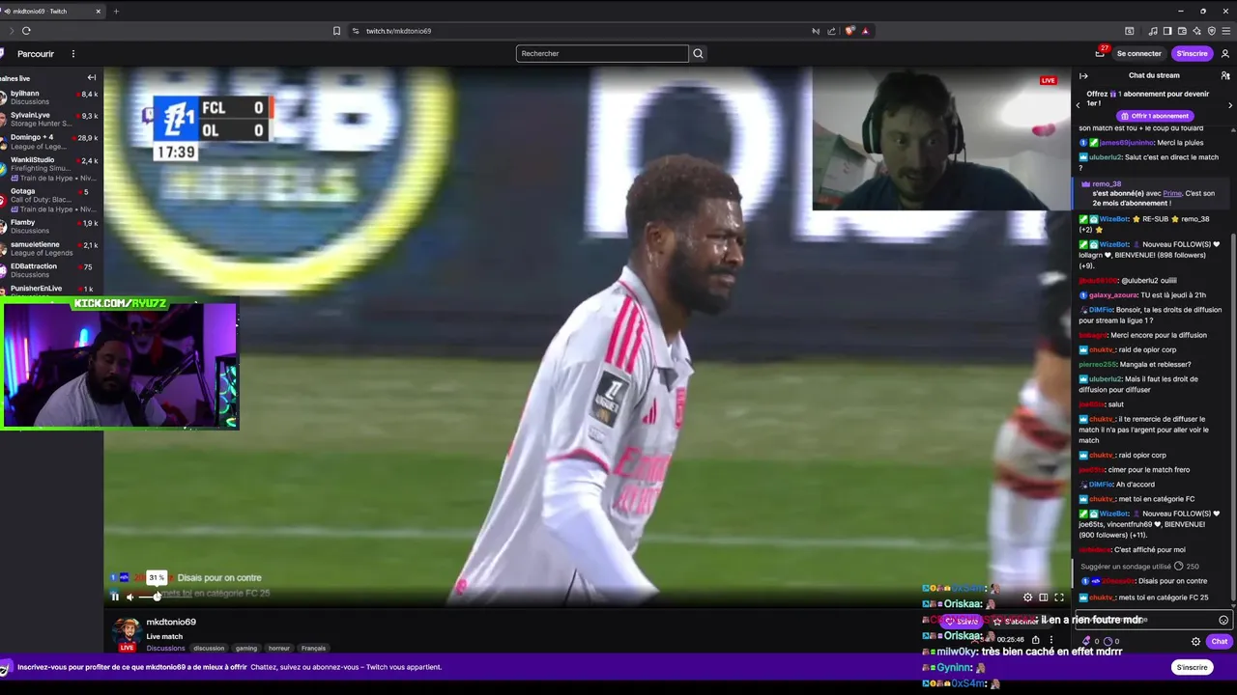The height and width of the screenshot is (695, 1237).
Task: Click the Rechercher search field
Action: pyautogui.click(x=602, y=53)
